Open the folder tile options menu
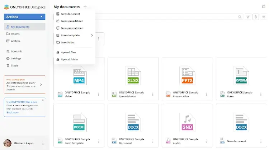Viewport: 269px width, 150px height. click(x=99, y=39)
